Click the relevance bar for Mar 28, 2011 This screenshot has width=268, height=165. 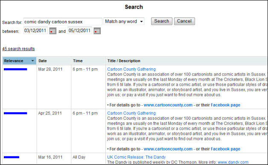15,69
